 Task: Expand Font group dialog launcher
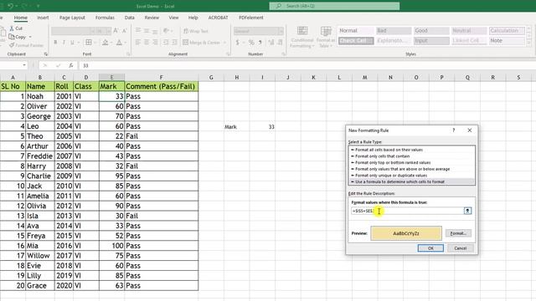coord(128,54)
